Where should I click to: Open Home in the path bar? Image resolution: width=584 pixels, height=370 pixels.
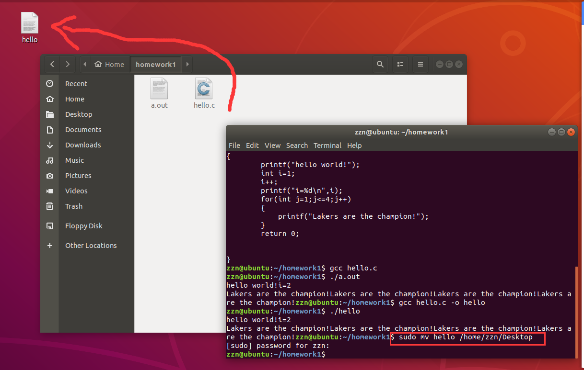click(109, 64)
